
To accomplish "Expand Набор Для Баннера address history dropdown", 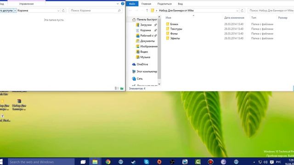I will (x=237, y=11).
